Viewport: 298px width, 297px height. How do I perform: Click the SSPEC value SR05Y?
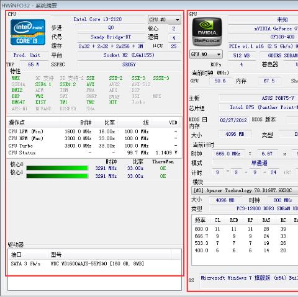point(129,64)
